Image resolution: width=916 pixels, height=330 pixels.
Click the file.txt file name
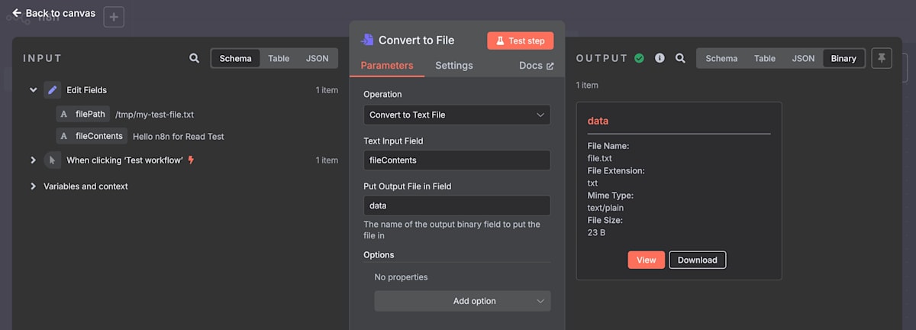click(600, 158)
